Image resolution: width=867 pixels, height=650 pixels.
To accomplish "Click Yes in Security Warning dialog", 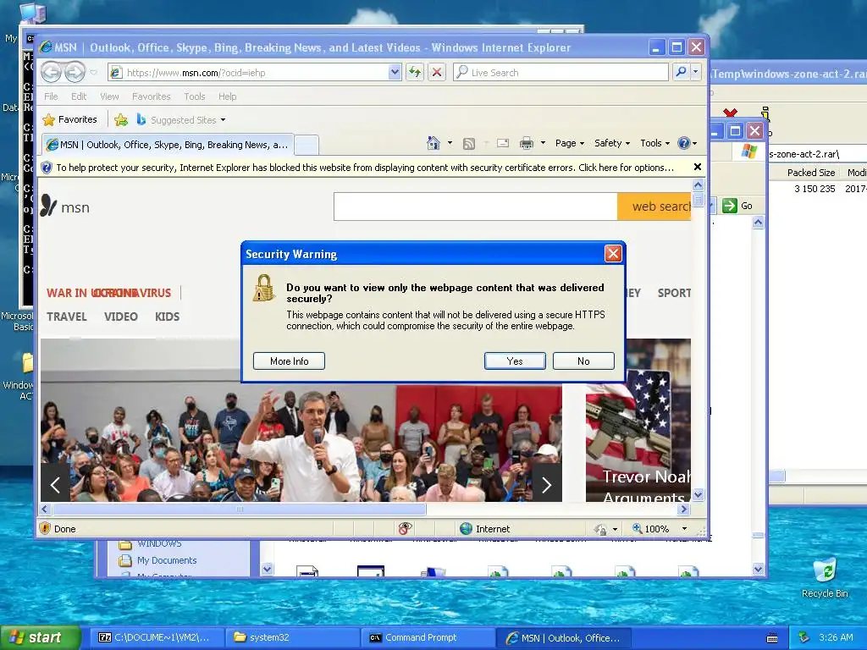I will (x=515, y=361).
